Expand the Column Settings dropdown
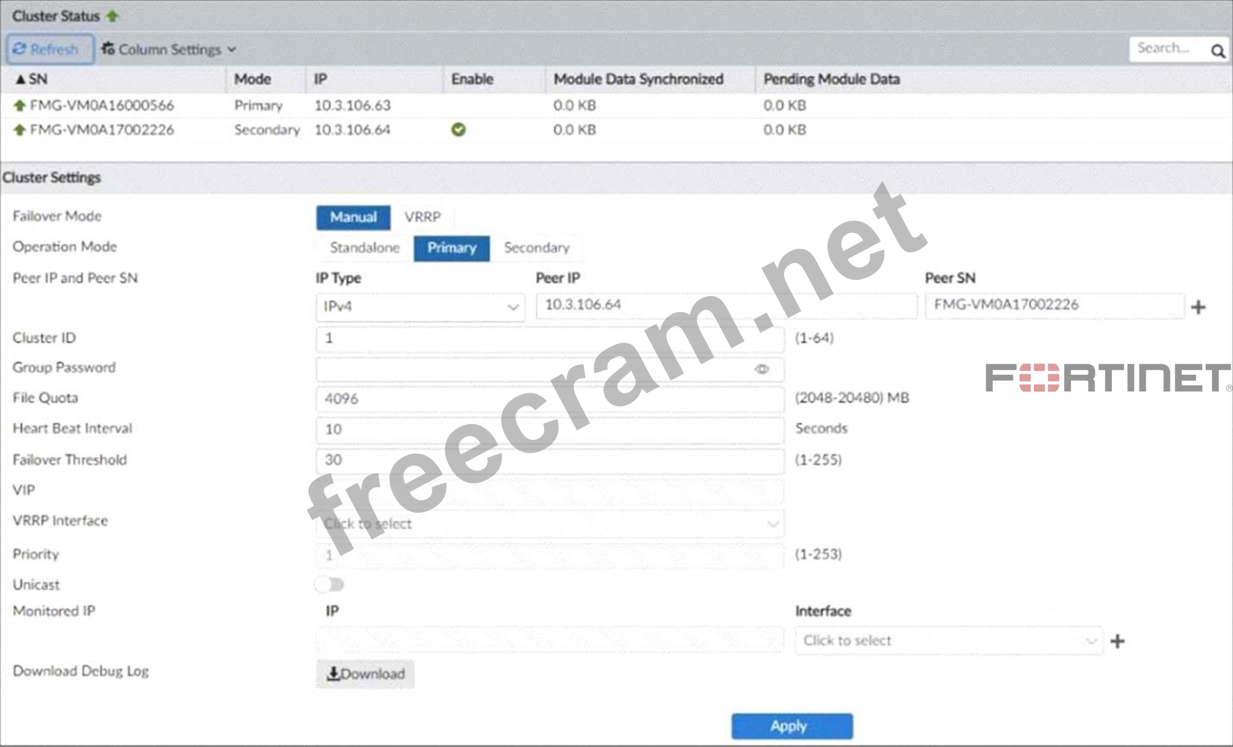The height and width of the screenshot is (747, 1233). [x=169, y=49]
